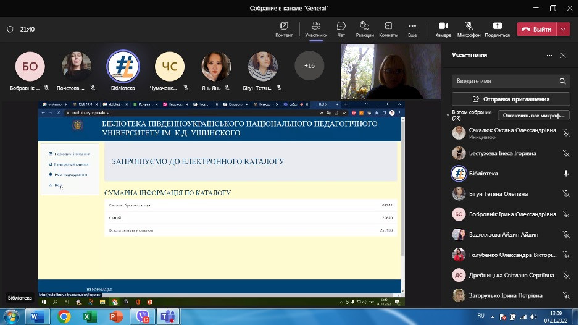Screen dimensions: 579x325
Task: Expand the dropdown arrow next to Выйти
Action: (563, 29)
